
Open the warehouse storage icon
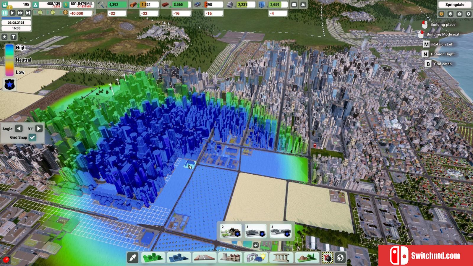[x=294, y=5]
